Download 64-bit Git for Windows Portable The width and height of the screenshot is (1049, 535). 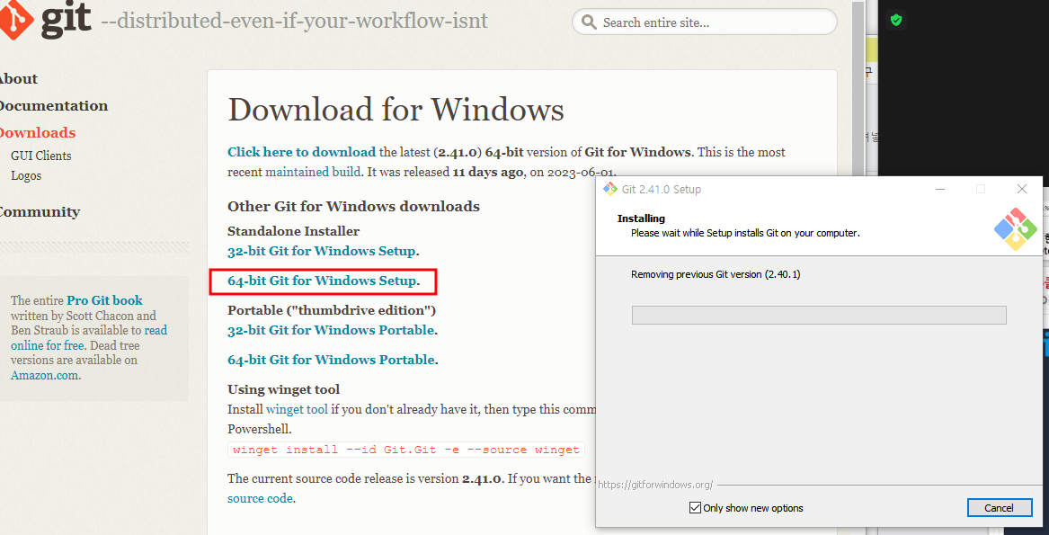point(331,360)
